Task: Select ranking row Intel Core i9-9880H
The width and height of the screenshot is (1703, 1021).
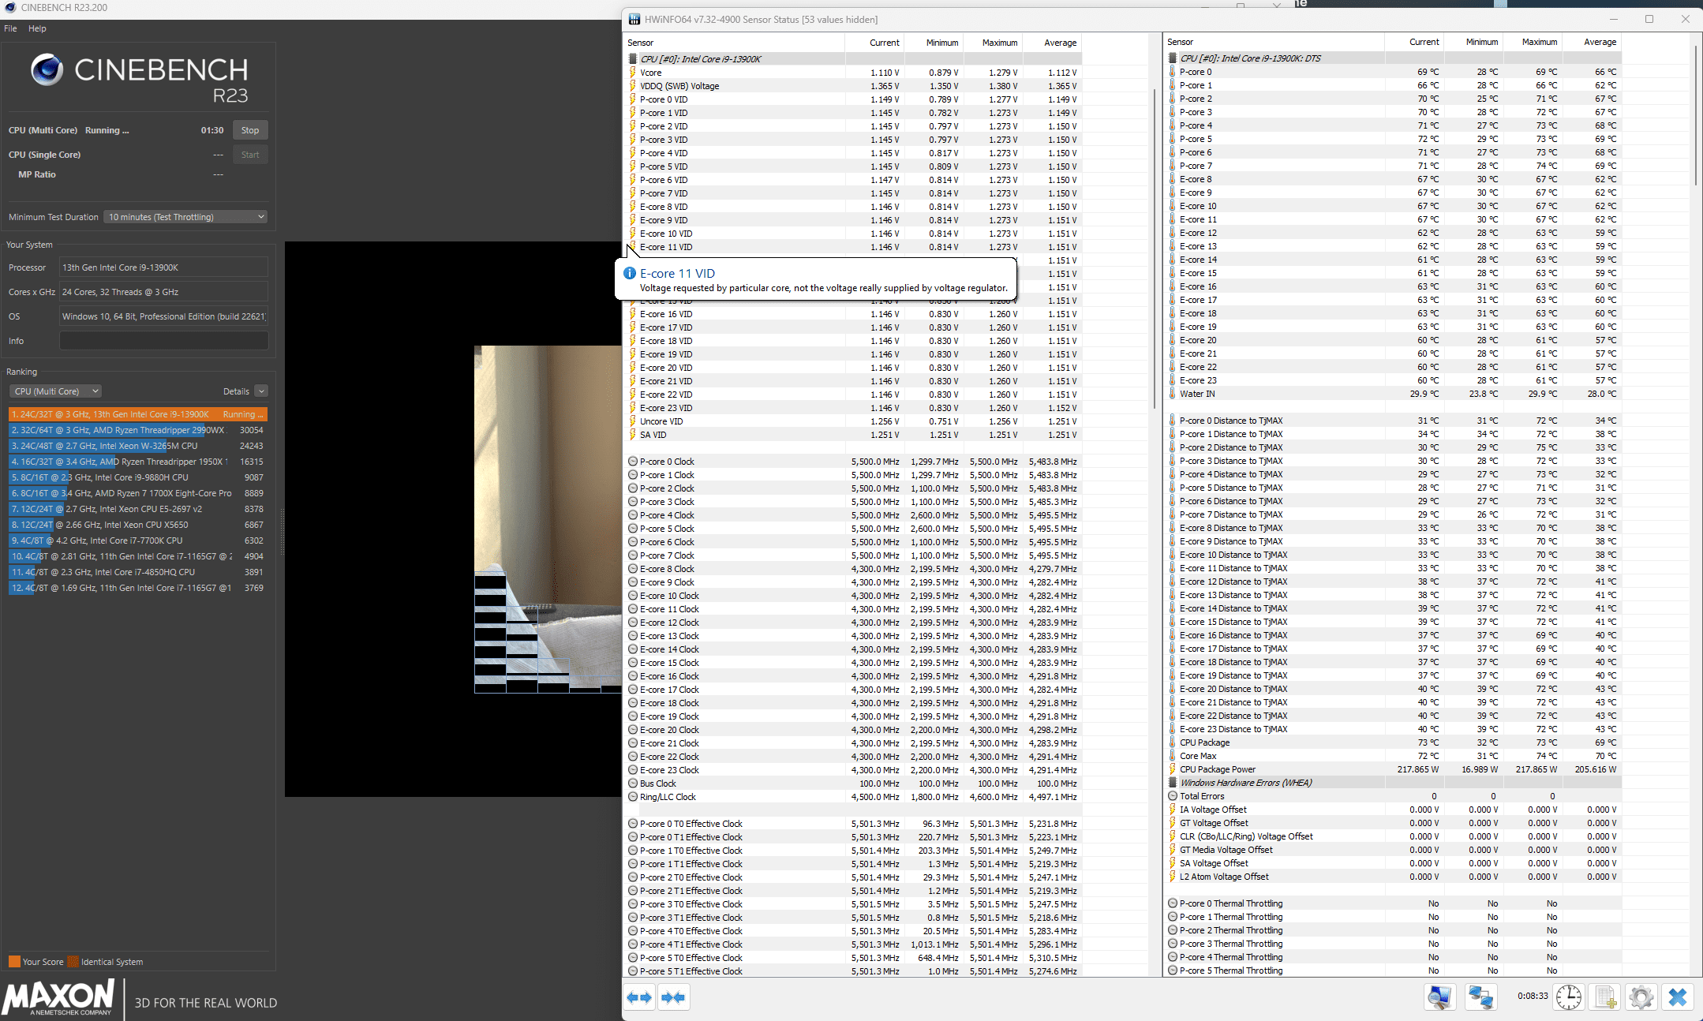Action: pyautogui.click(x=138, y=477)
